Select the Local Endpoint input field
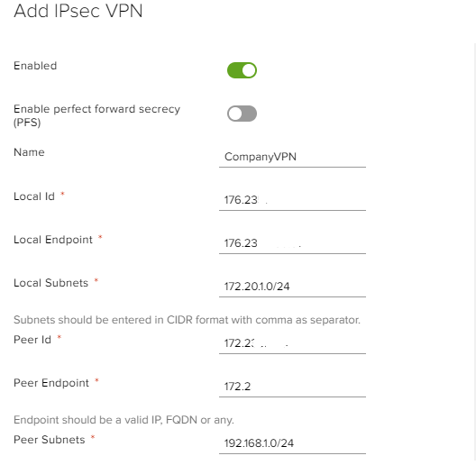This screenshot has height=474, width=476. click(x=292, y=243)
